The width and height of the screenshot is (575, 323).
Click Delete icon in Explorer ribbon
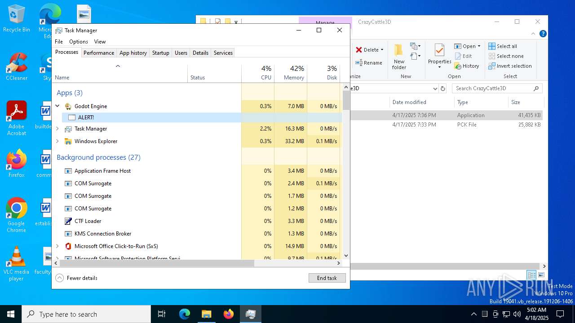[x=359, y=50]
